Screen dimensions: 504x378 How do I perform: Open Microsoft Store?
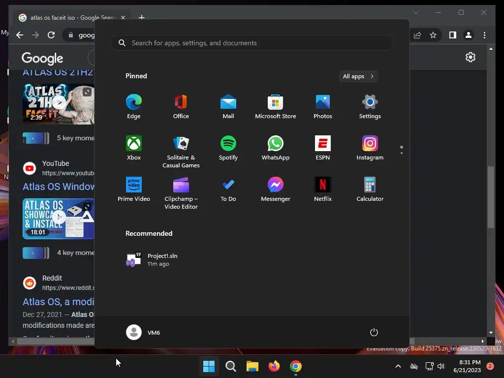276,107
